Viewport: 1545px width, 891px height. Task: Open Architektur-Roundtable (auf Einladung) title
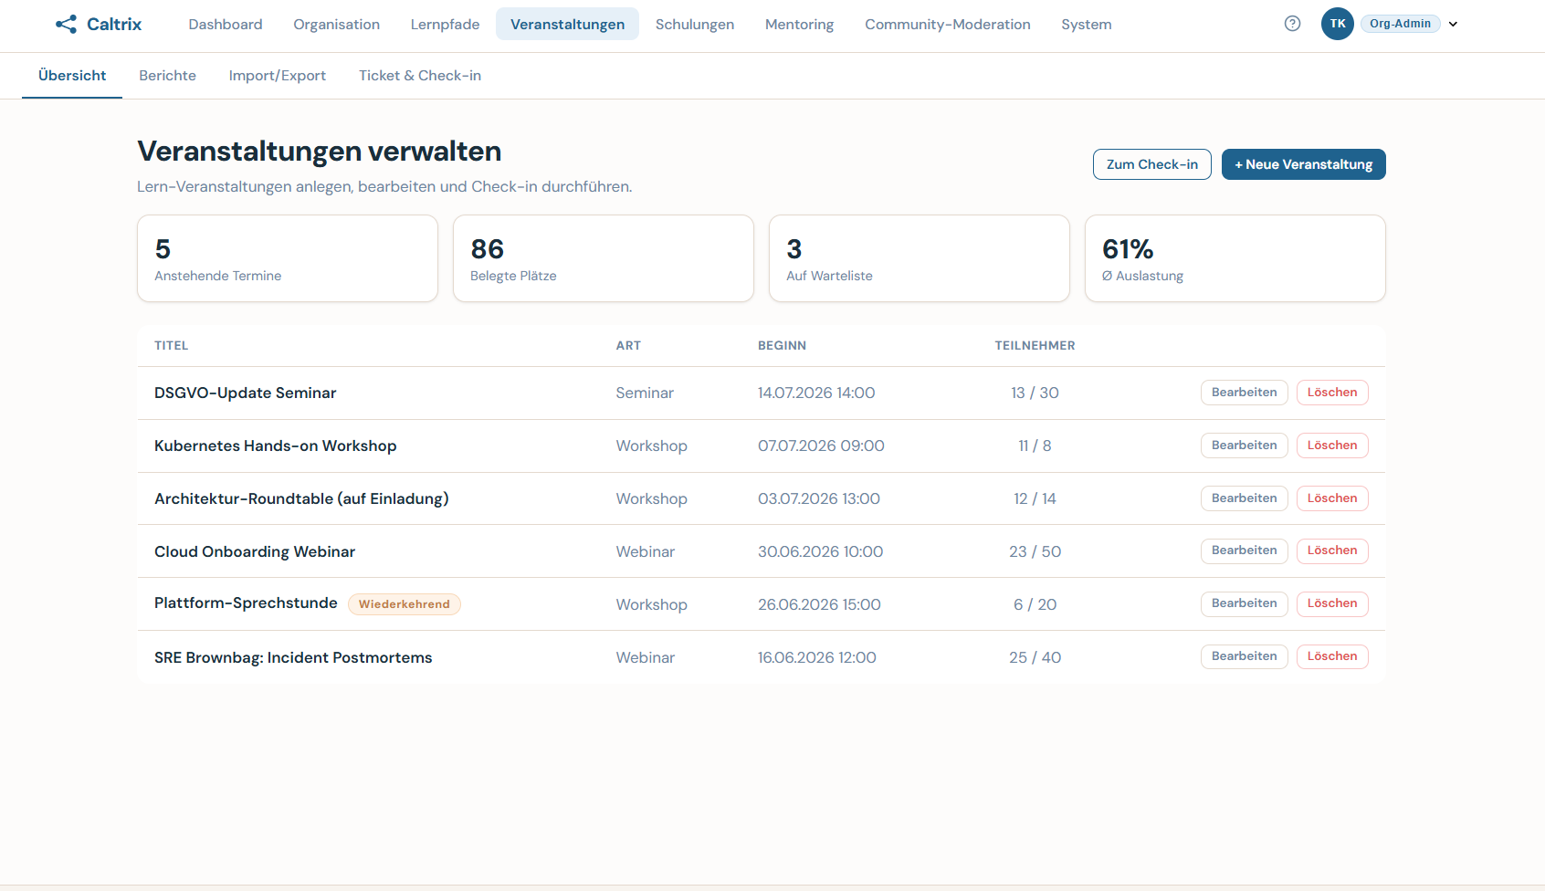tap(301, 498)
